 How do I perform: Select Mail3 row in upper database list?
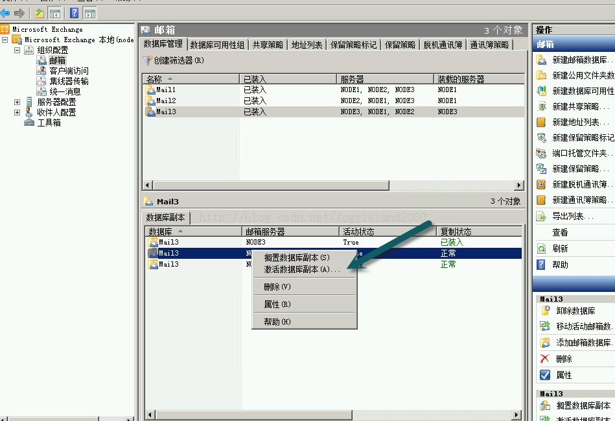[333, 112]
